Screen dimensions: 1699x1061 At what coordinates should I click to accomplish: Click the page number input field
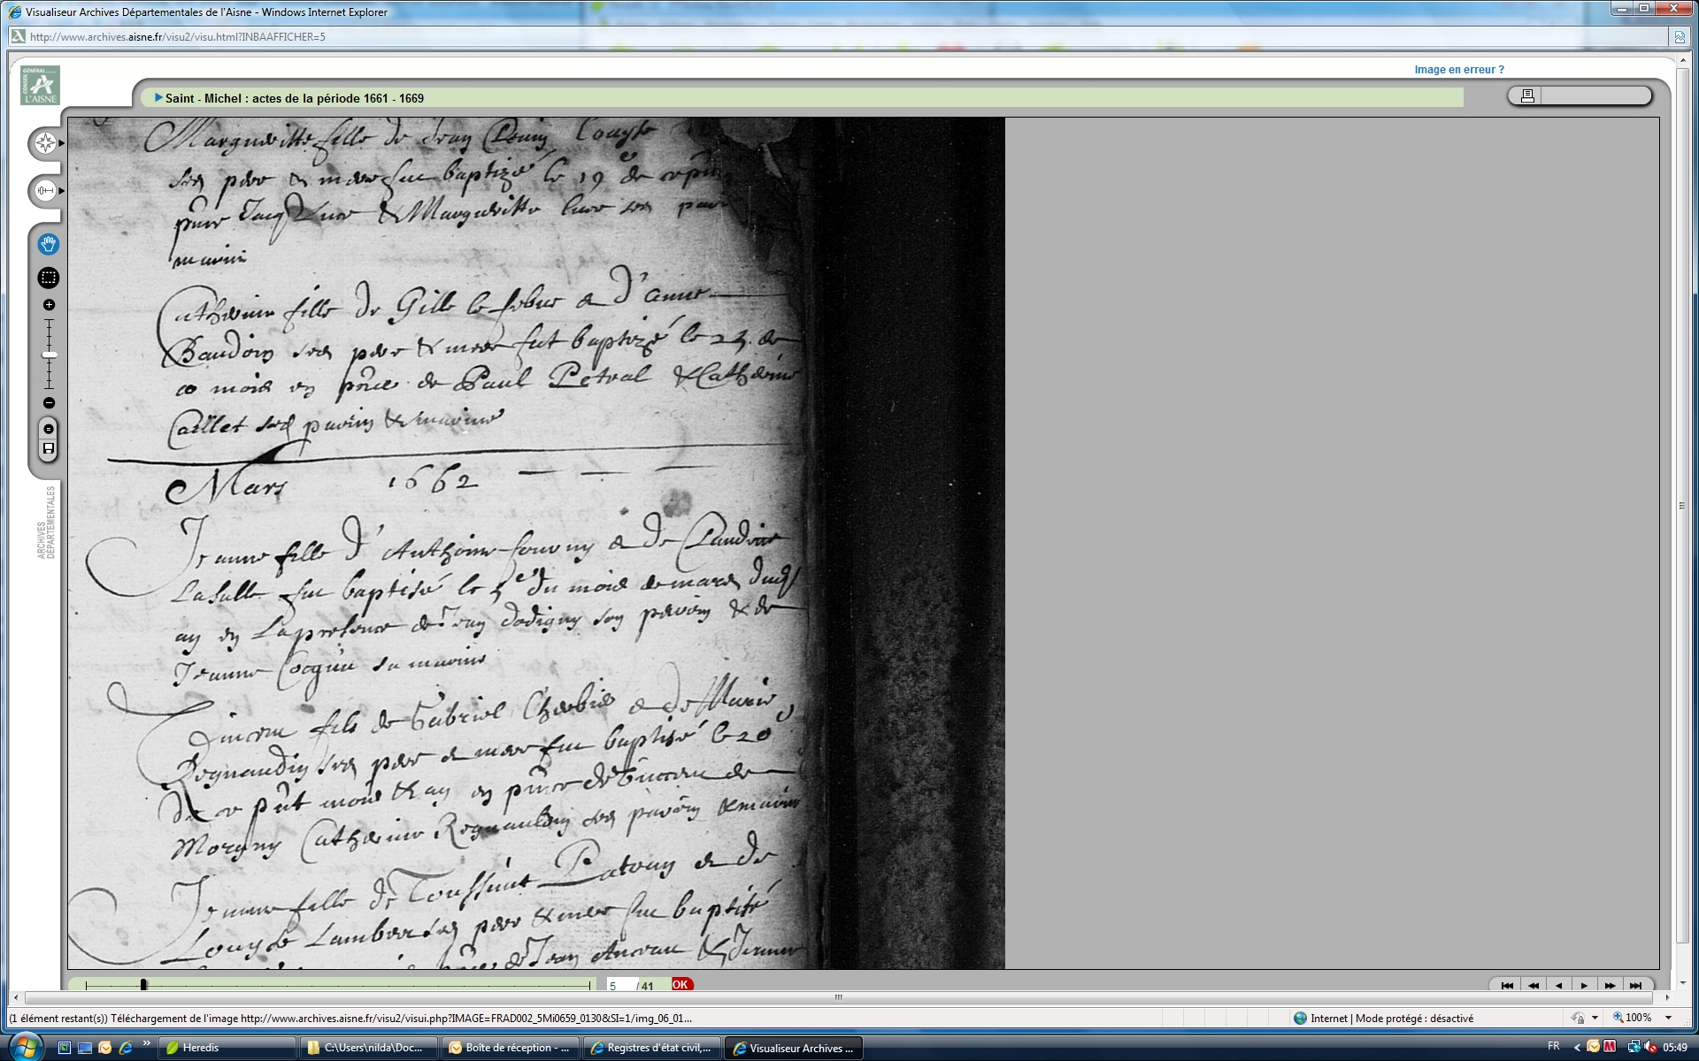[x=620, y=985]
